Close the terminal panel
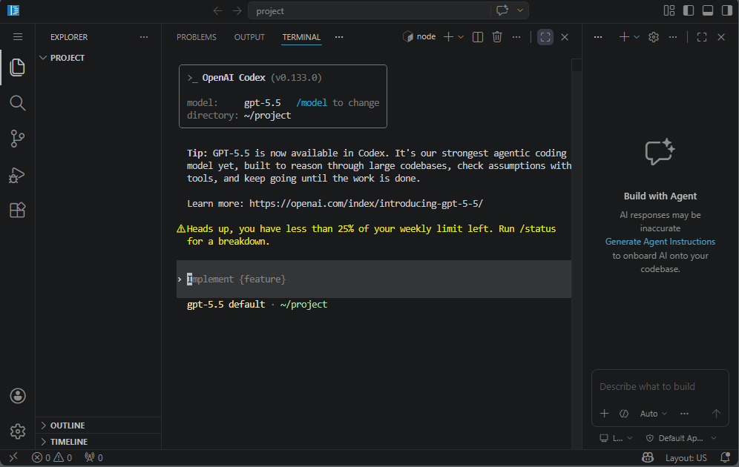Screen dimensions: 739x467 pyautogui.click(x=565, y=37)
